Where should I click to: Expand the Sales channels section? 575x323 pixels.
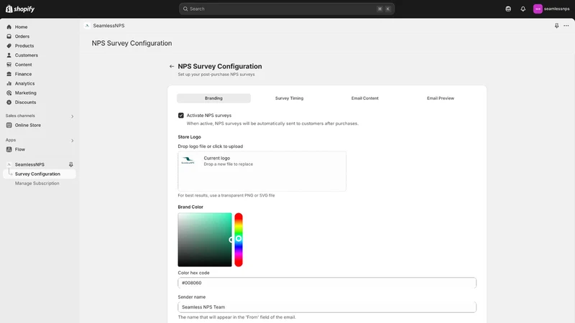tap(73, 116)
